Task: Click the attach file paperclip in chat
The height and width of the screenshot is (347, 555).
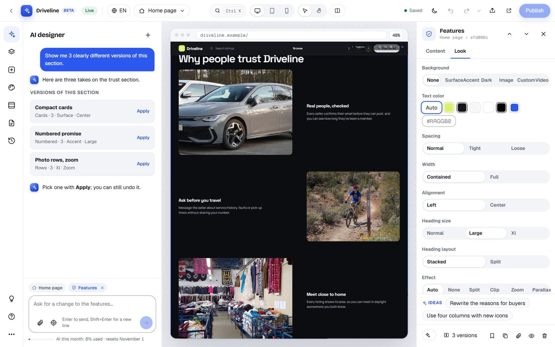Action: 40,323
